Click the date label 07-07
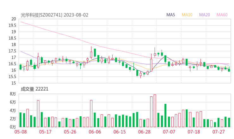 pyautogui.click(x=169, y=132)
